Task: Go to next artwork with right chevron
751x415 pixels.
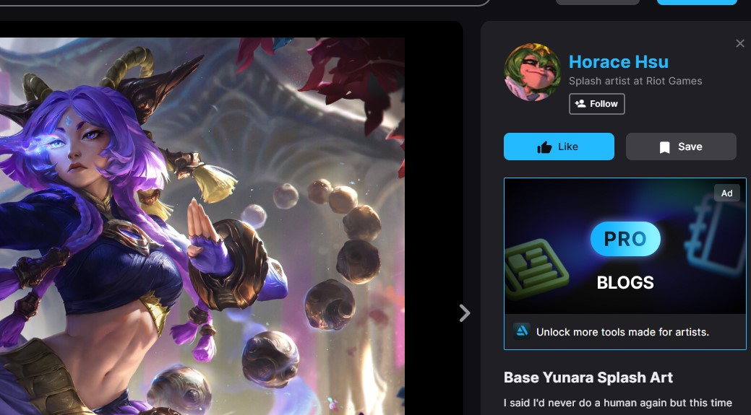Action: tap(465, 313)
